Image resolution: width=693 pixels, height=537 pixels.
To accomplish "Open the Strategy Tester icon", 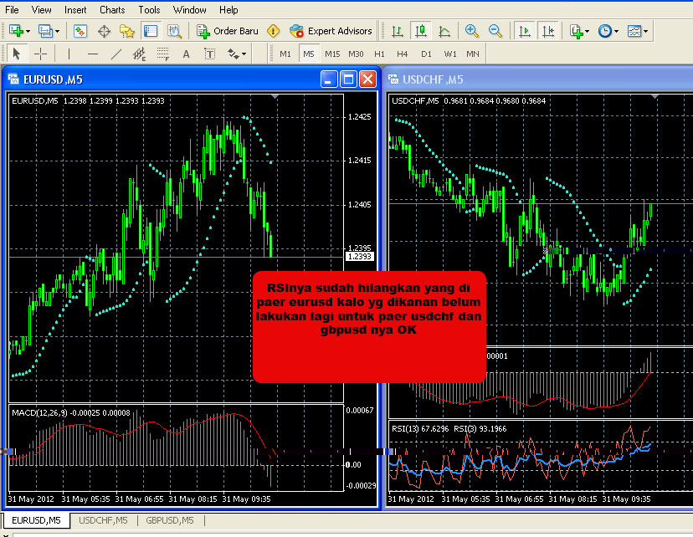I will coord(175,31).
